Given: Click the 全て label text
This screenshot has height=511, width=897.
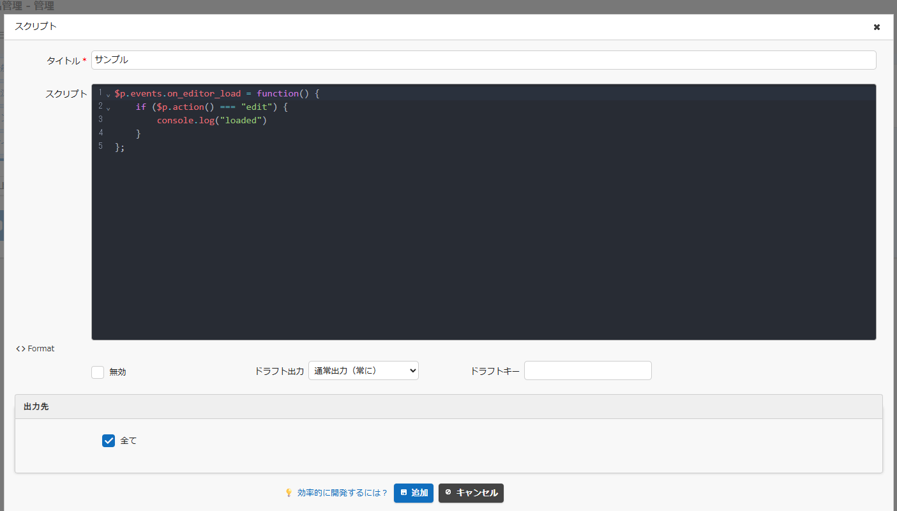Looking at the screenshot, I should [128, 441].
